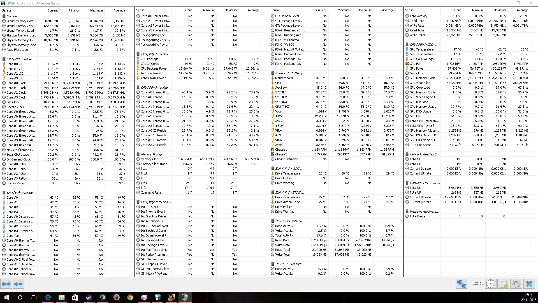This screenshot has width=538, height=303.
Task: Click the shrink columns arrows button
Action: click(x=18, y=284)
